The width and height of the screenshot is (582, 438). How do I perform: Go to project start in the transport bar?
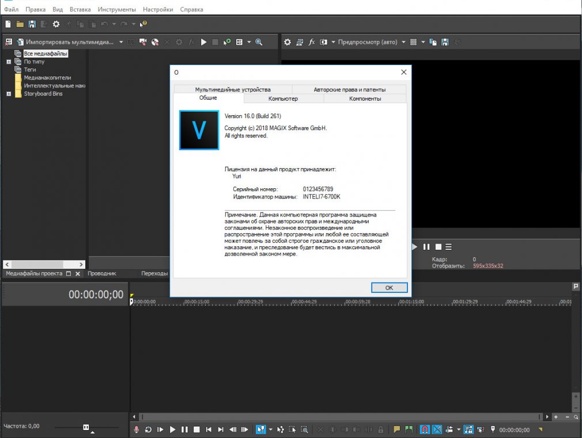click(x=209, y=429)
